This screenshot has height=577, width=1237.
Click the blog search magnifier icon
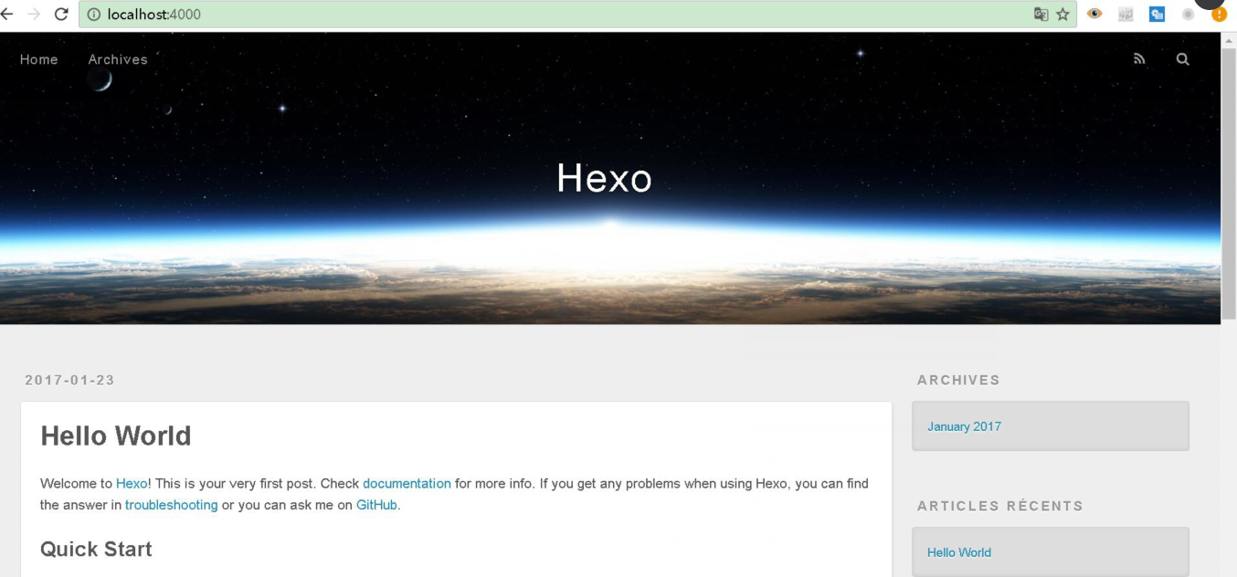point(1182,59)
